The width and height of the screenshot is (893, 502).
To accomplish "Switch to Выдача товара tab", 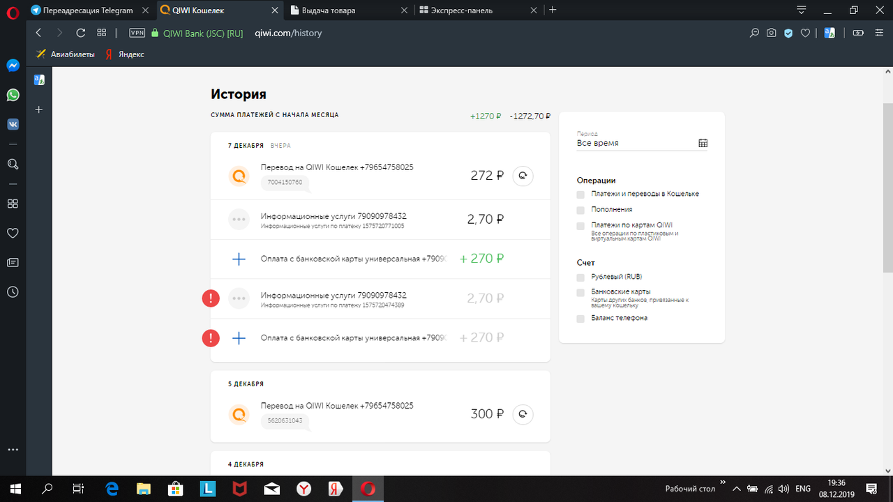I will [348, 10].
